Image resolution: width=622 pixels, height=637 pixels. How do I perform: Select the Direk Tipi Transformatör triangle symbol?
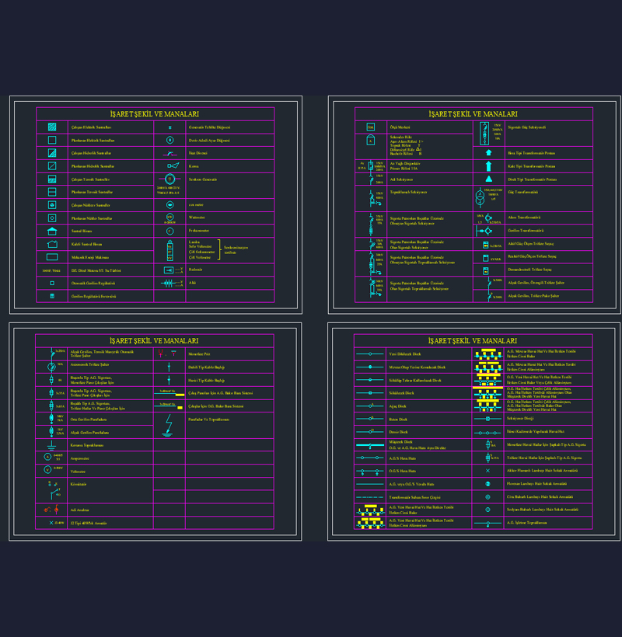coord(489,179)
